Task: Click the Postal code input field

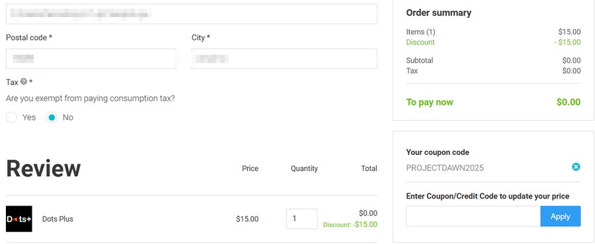Action: 91,59
